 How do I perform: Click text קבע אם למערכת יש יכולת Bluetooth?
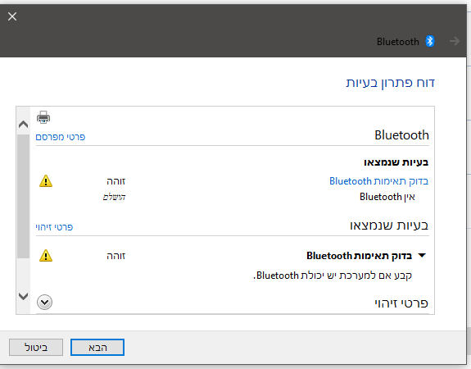click(x=333, y=276)
